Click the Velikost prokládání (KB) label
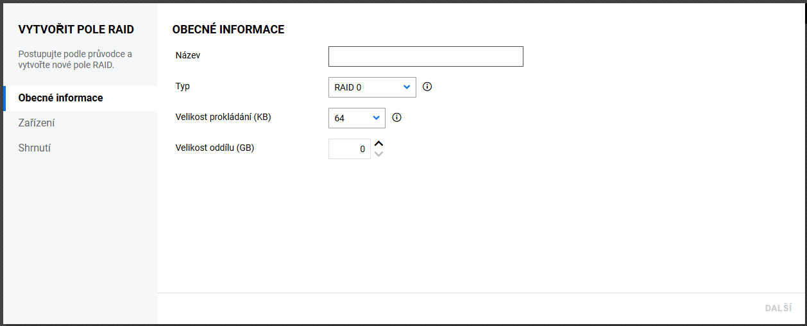 pos(223,117)
